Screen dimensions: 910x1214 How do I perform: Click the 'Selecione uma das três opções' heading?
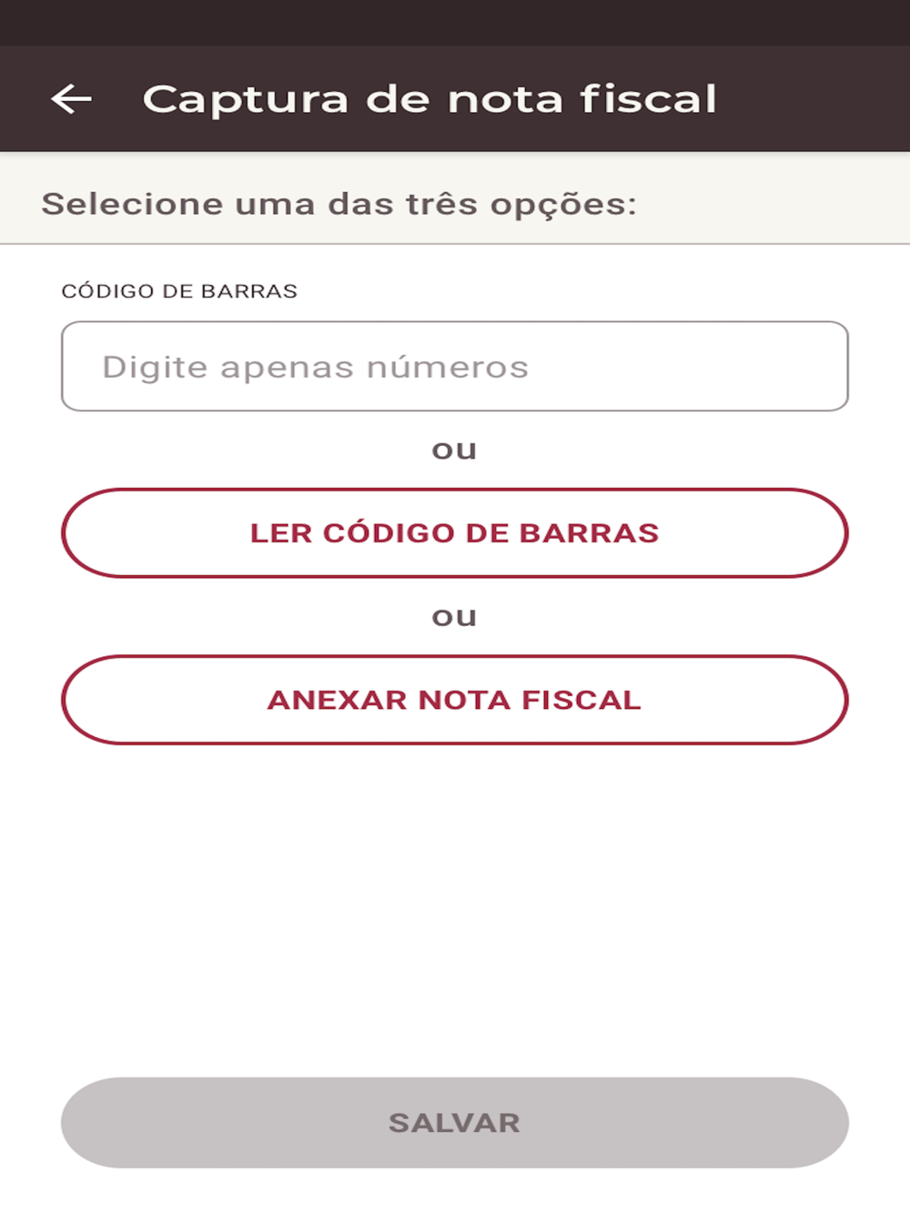coord(339,204)
